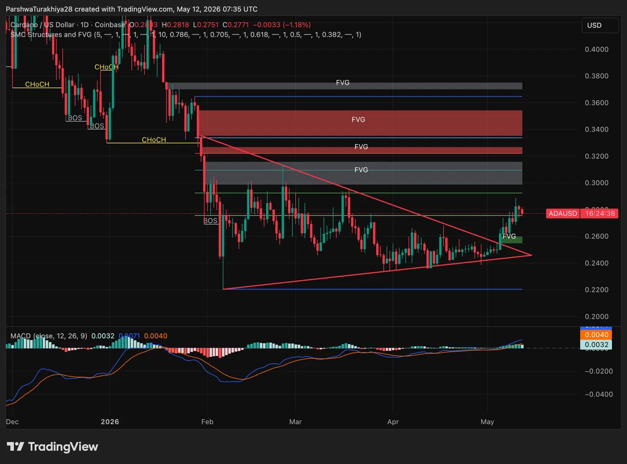627x464 pixels.
Task: Click the blue 0.0071 MACD value in legend
Action: [x=129, y=336]
